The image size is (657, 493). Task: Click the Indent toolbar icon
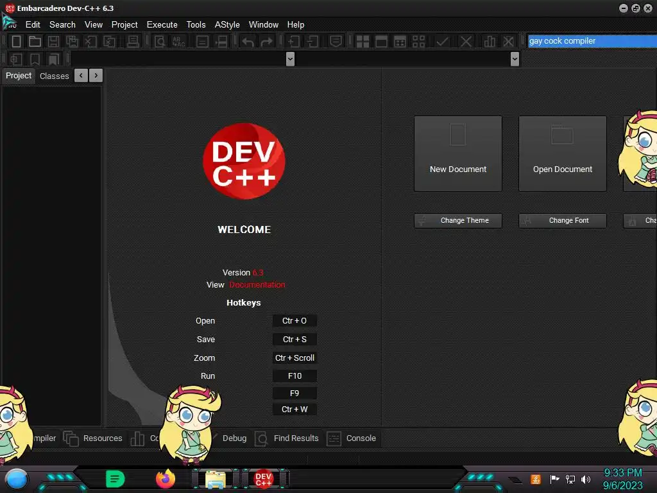pos(294,42)
